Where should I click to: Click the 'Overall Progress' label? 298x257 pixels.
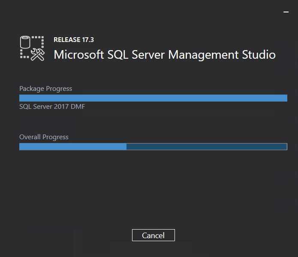[x=44, y=137]
